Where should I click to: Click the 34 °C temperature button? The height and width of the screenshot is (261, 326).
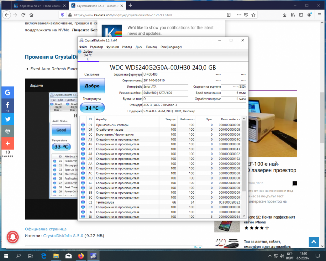(92, 108)
